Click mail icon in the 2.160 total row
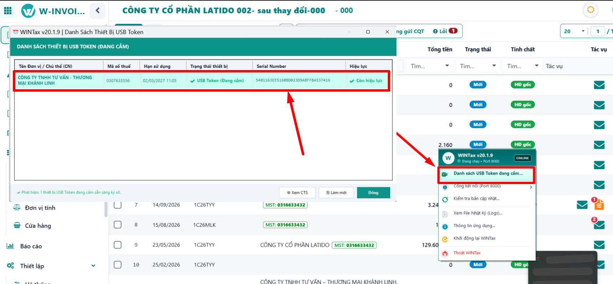This screenshot has height=284, width=613. tap(599, 145)
